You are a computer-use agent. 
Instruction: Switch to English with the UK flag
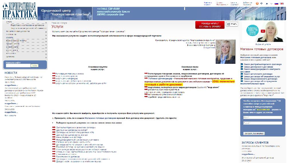[x=282, y=3]
